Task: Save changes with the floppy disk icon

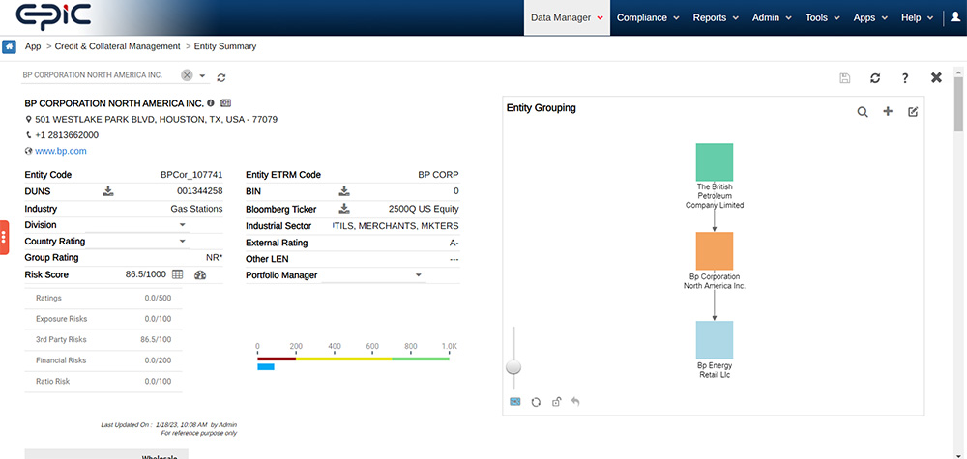Action: pyautogui.click(x=845, y=78)
